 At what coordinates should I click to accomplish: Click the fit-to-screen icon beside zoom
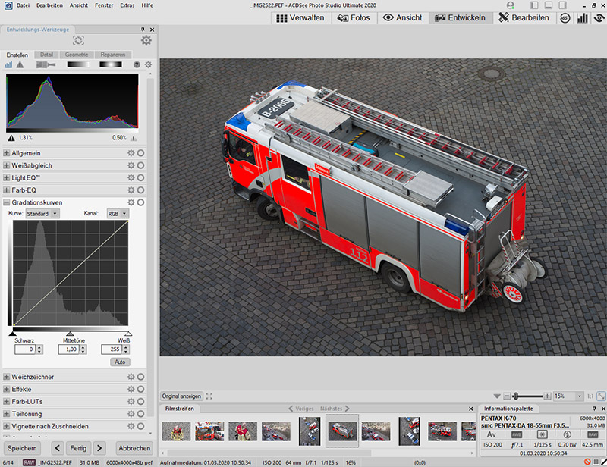601,396
